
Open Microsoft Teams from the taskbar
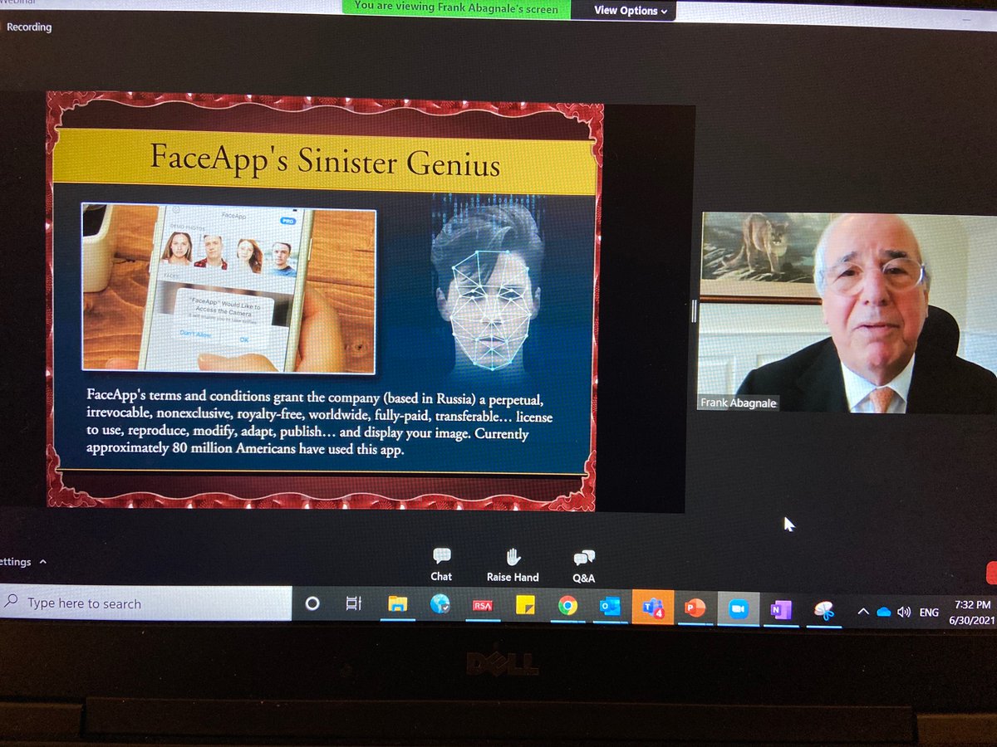[653, 608]
